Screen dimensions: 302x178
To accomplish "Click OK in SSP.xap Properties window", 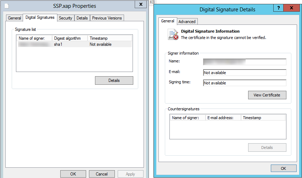I will point(73,174).
